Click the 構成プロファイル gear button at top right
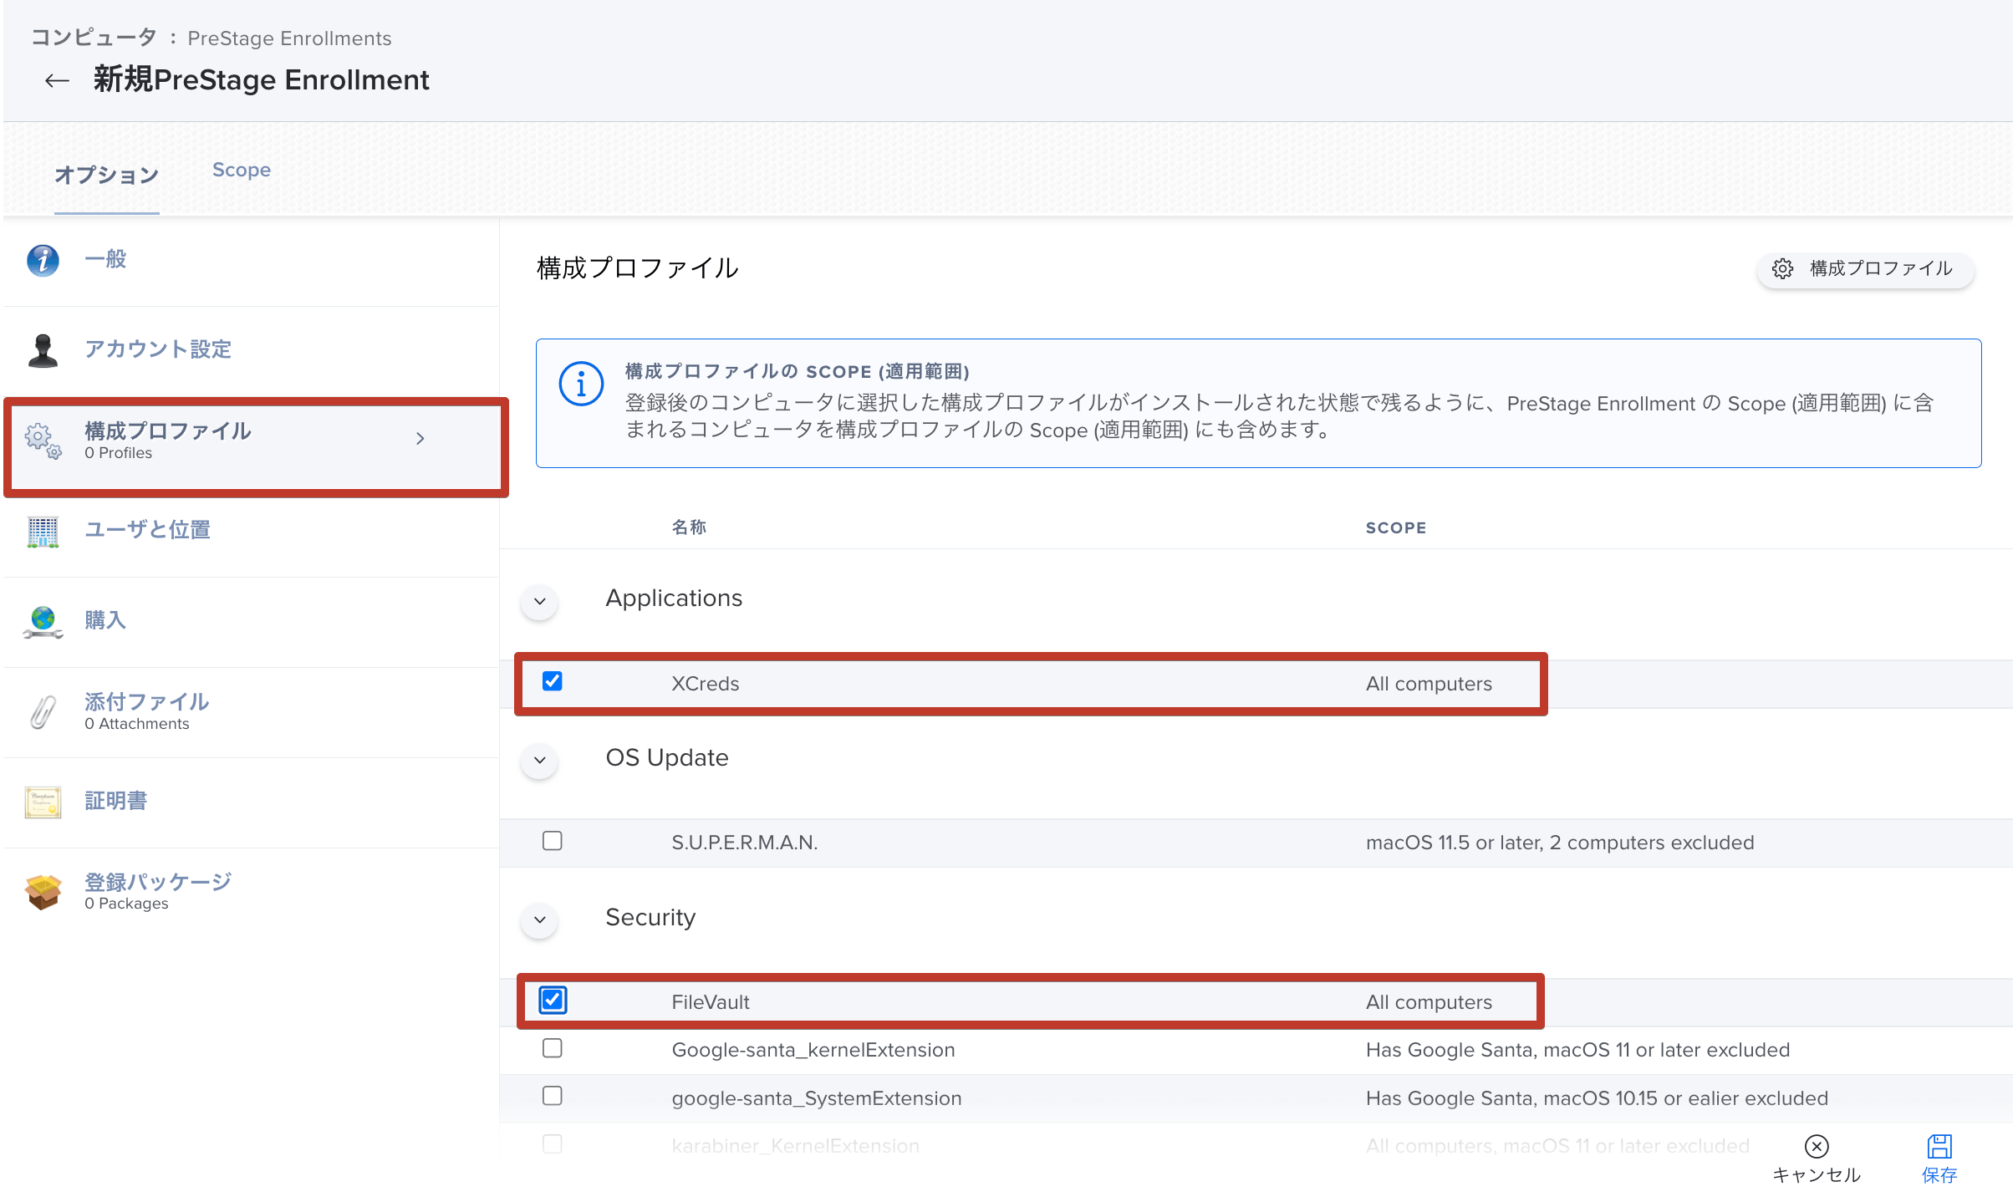Screen dimensions: 2013x1202 (x=1865, y=268)
